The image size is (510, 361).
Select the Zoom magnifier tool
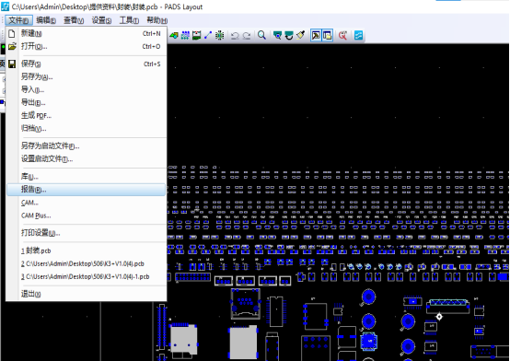[261, 35]
